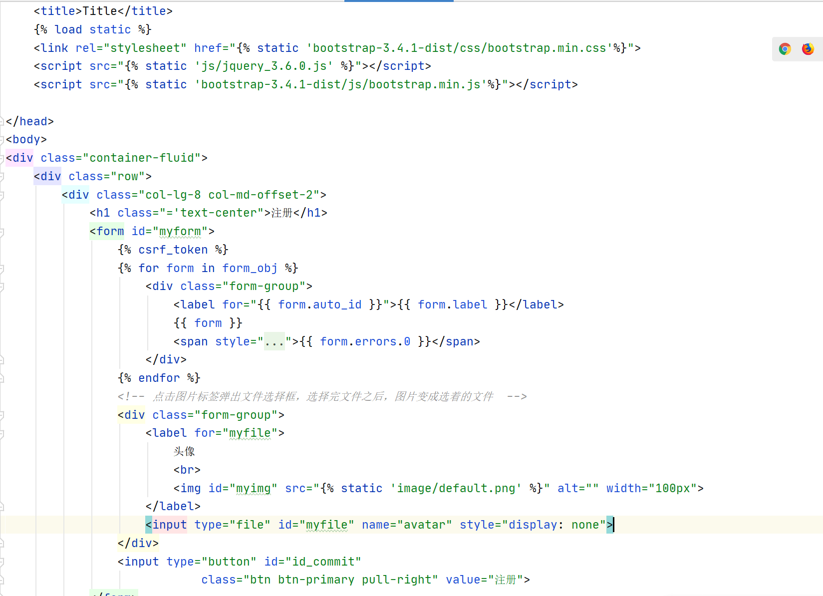Click the <br> tag line

coord(187,470)
